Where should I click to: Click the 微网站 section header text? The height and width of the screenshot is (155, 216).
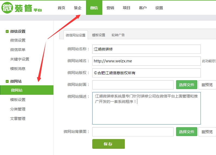(x=16, y=81)
